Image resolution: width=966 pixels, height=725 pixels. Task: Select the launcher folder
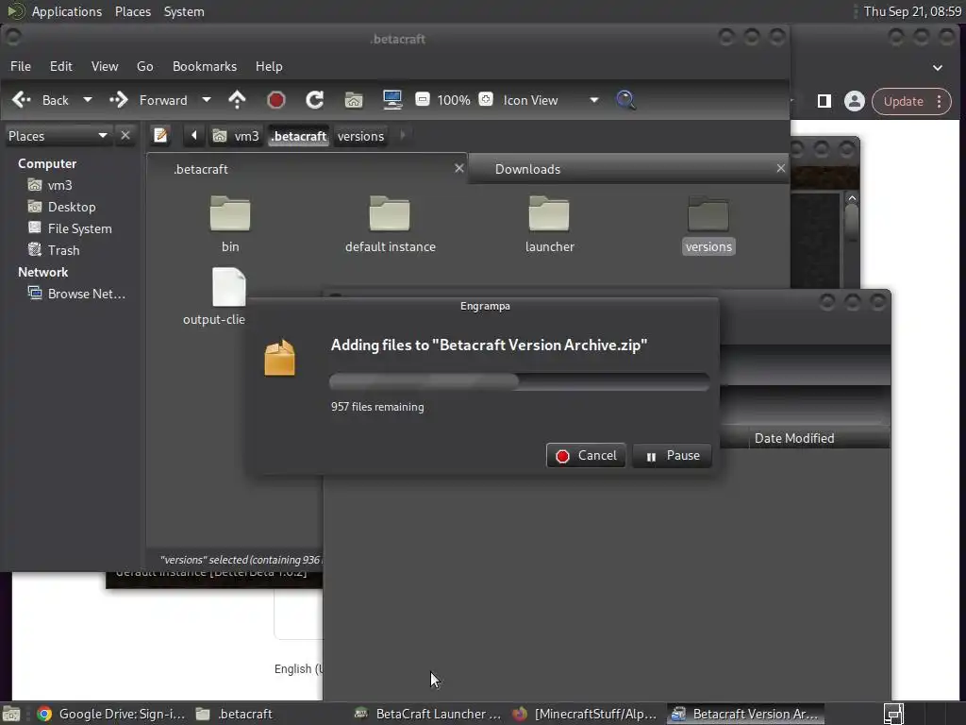coord(549,224)
